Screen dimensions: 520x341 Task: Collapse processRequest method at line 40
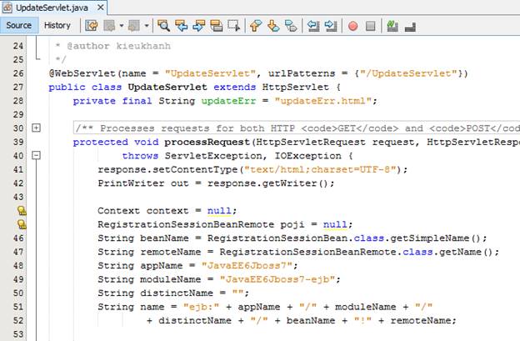tap(36, 155)
